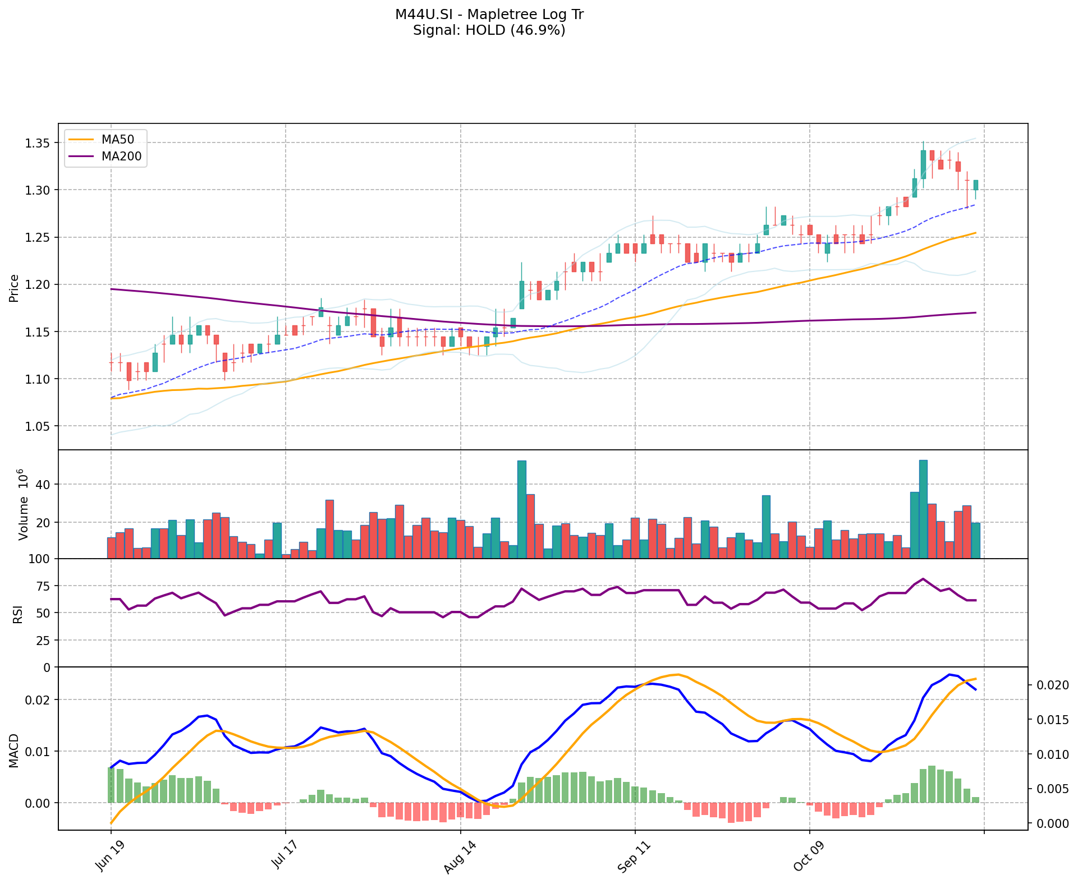Click the Signal: HOLD (46.9%) text
Screen dimensions: 1078x884
(x=489, y=30)
